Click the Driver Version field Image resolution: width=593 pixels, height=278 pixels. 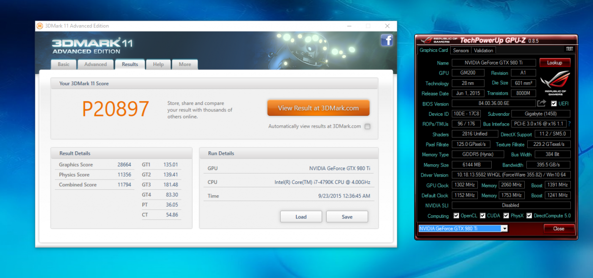[x=511, y=174]
